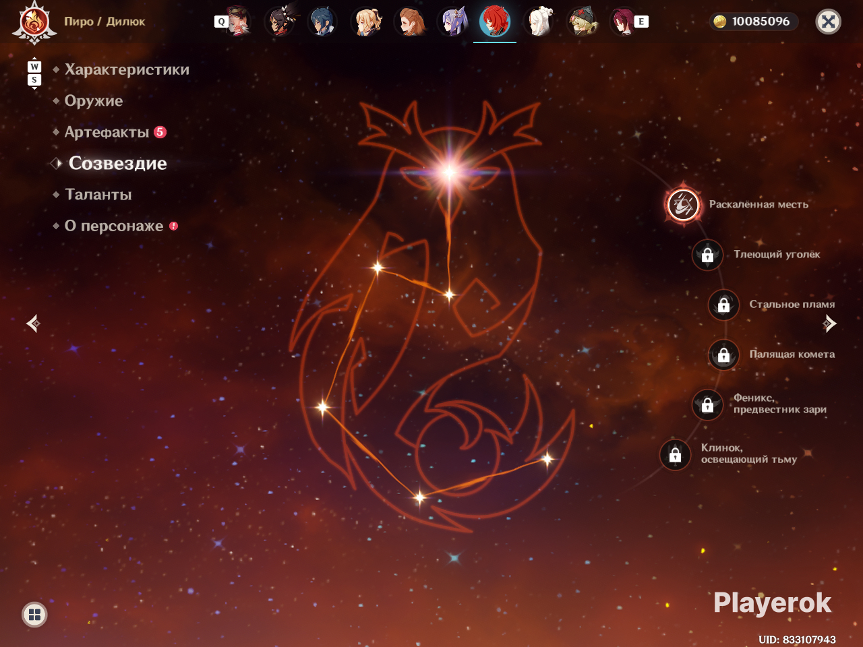Switch to the white-haired character portrait
The width and height of the screenshot is (863, 647).
[539, 22]
